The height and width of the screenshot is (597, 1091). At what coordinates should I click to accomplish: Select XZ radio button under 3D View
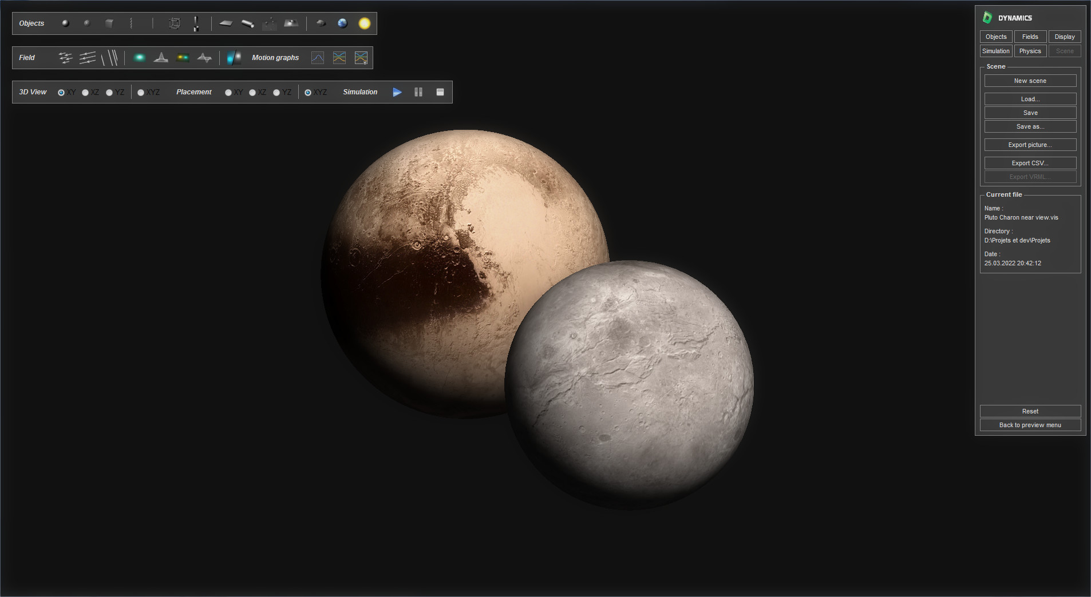(85, 92)
